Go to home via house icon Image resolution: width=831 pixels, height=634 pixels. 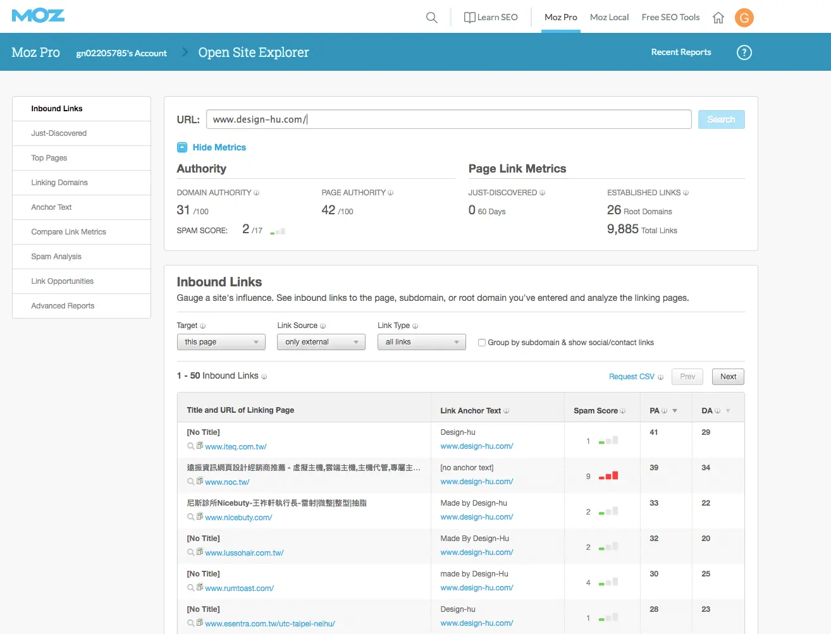(x=718, y=18)
